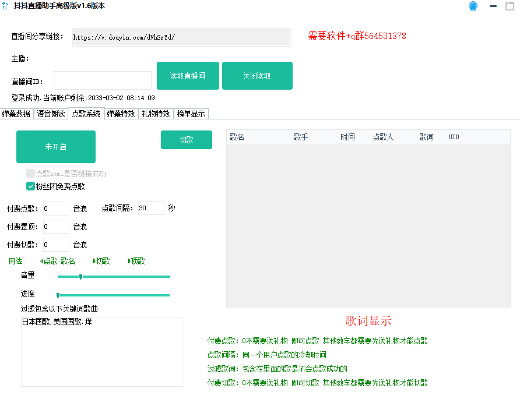Click the 读取直播间 button
The image size is (520, 399).
pos(188,75)
